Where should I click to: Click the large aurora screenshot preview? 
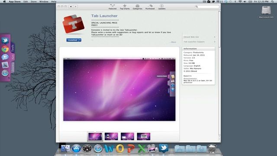pyautogui.click(x=119, y=89)
